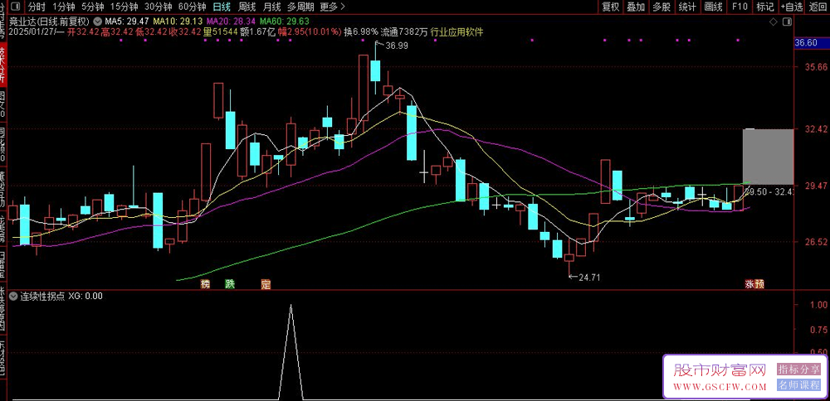The image size is (830, 401).
Task: Click the 预 marker at chart right
Action: [x=759, y=284]
